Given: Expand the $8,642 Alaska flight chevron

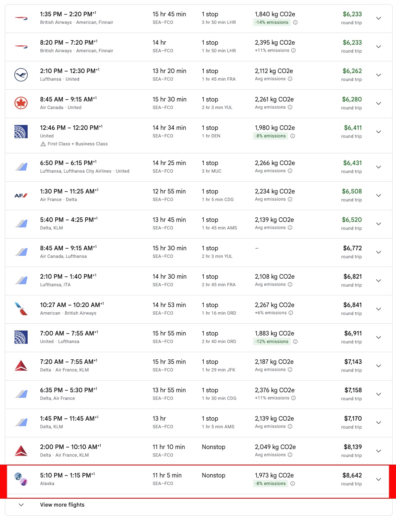Looking at the screenshot, I should (378, 479).
